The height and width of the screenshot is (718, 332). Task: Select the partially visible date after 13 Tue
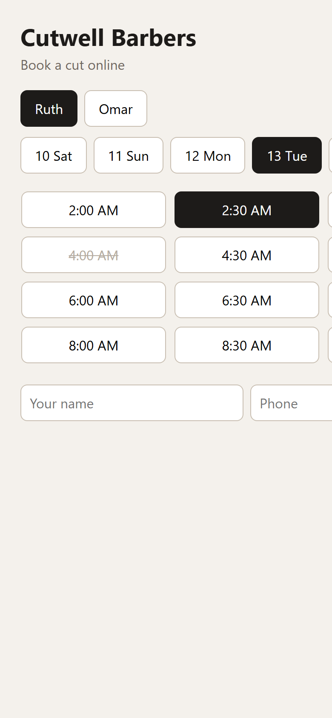pos(330,155)
